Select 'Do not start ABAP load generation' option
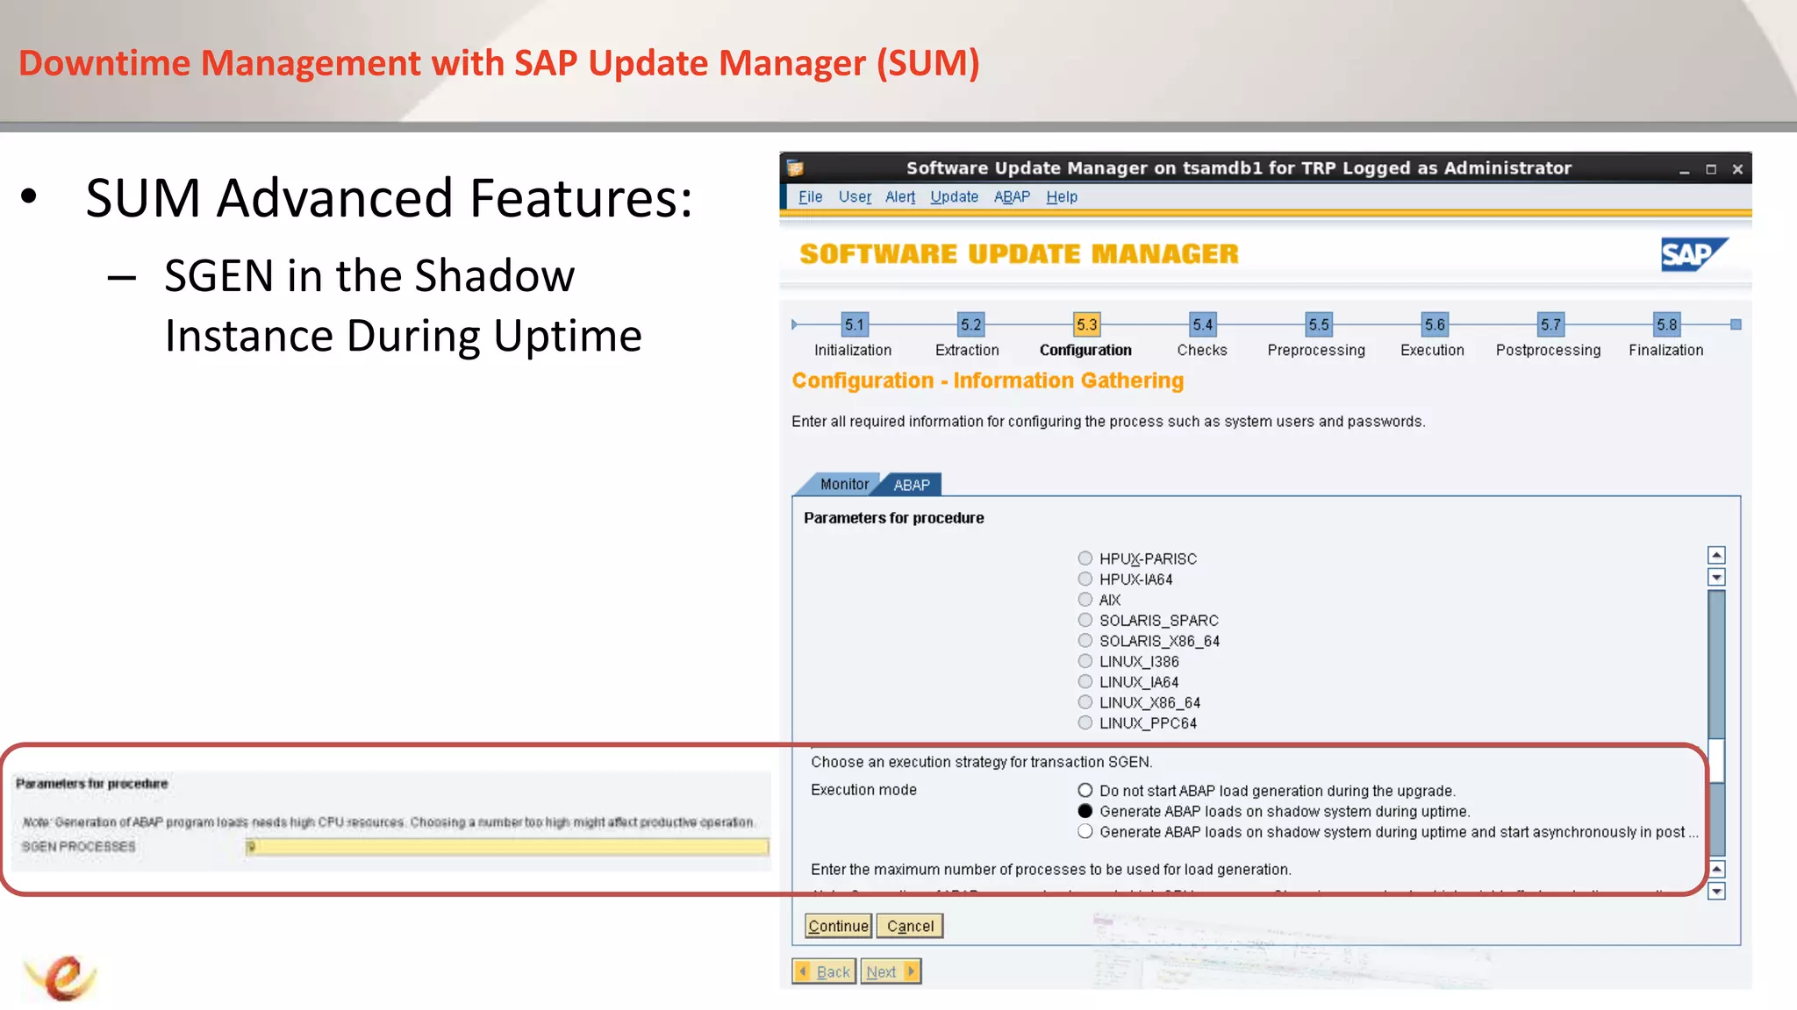 [x=1085, y=791]
